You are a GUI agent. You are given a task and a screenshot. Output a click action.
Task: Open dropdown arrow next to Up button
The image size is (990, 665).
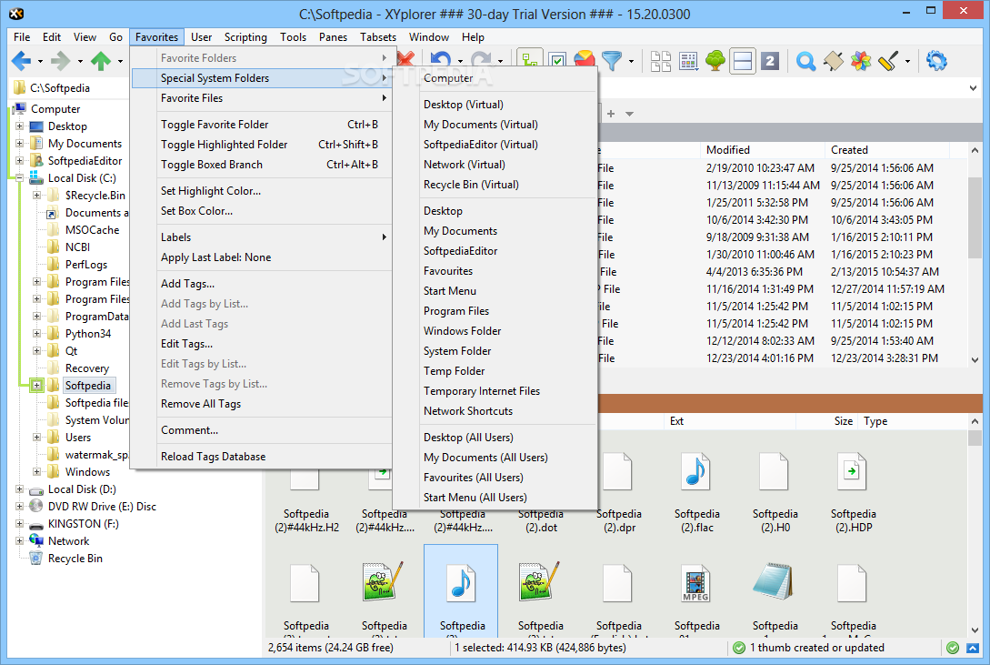(120, 62)
